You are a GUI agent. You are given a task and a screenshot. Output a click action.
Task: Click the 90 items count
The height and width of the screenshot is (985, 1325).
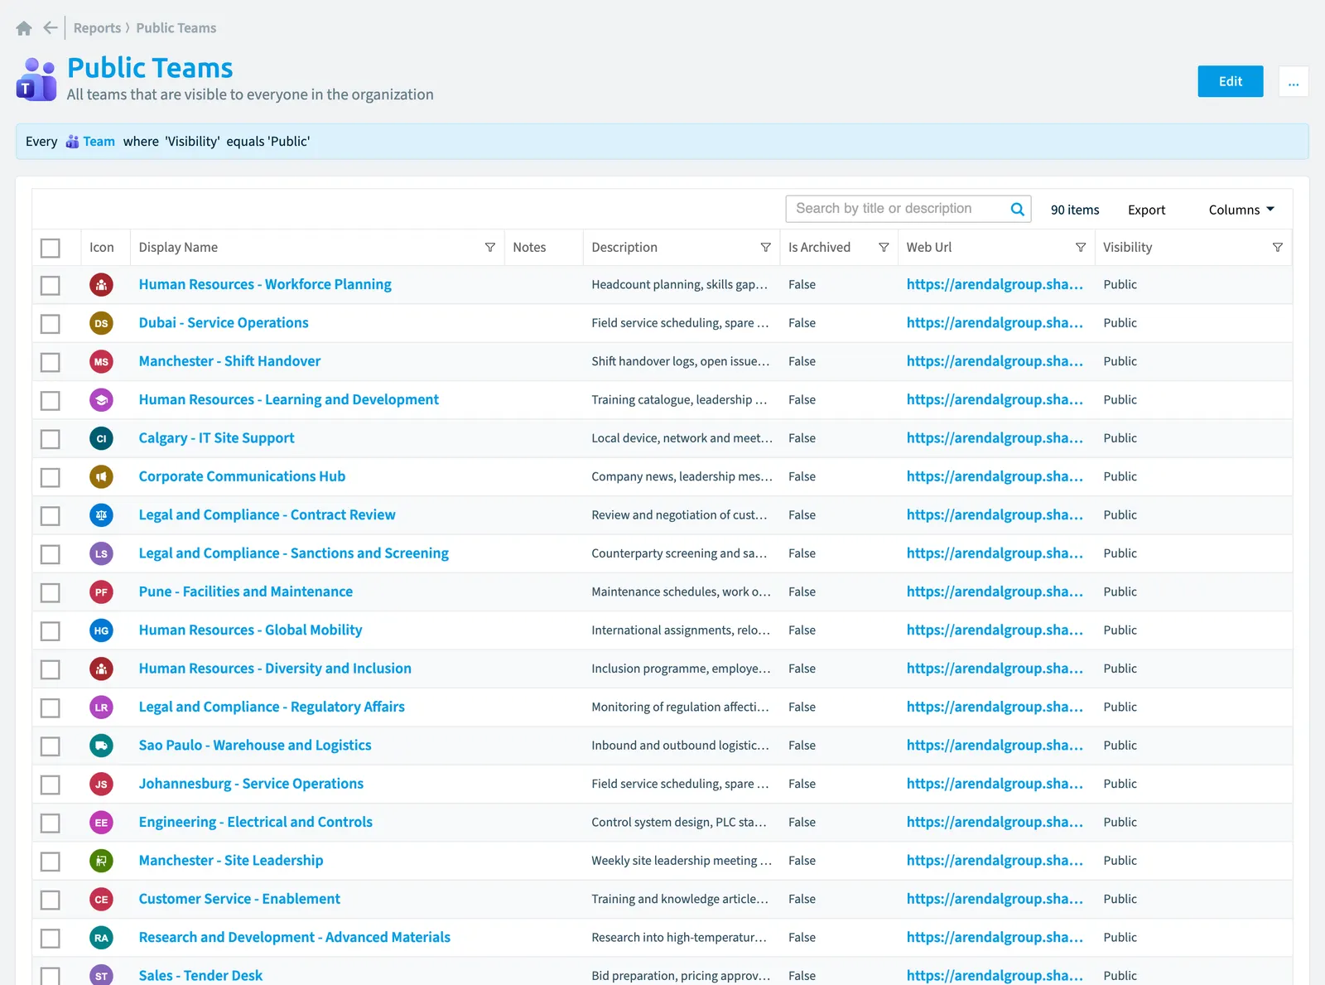click(x=1075, y=210)
